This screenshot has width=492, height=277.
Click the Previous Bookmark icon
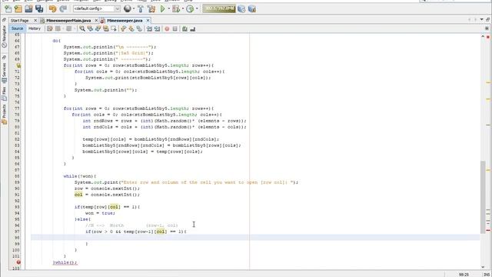coord(123,29)
